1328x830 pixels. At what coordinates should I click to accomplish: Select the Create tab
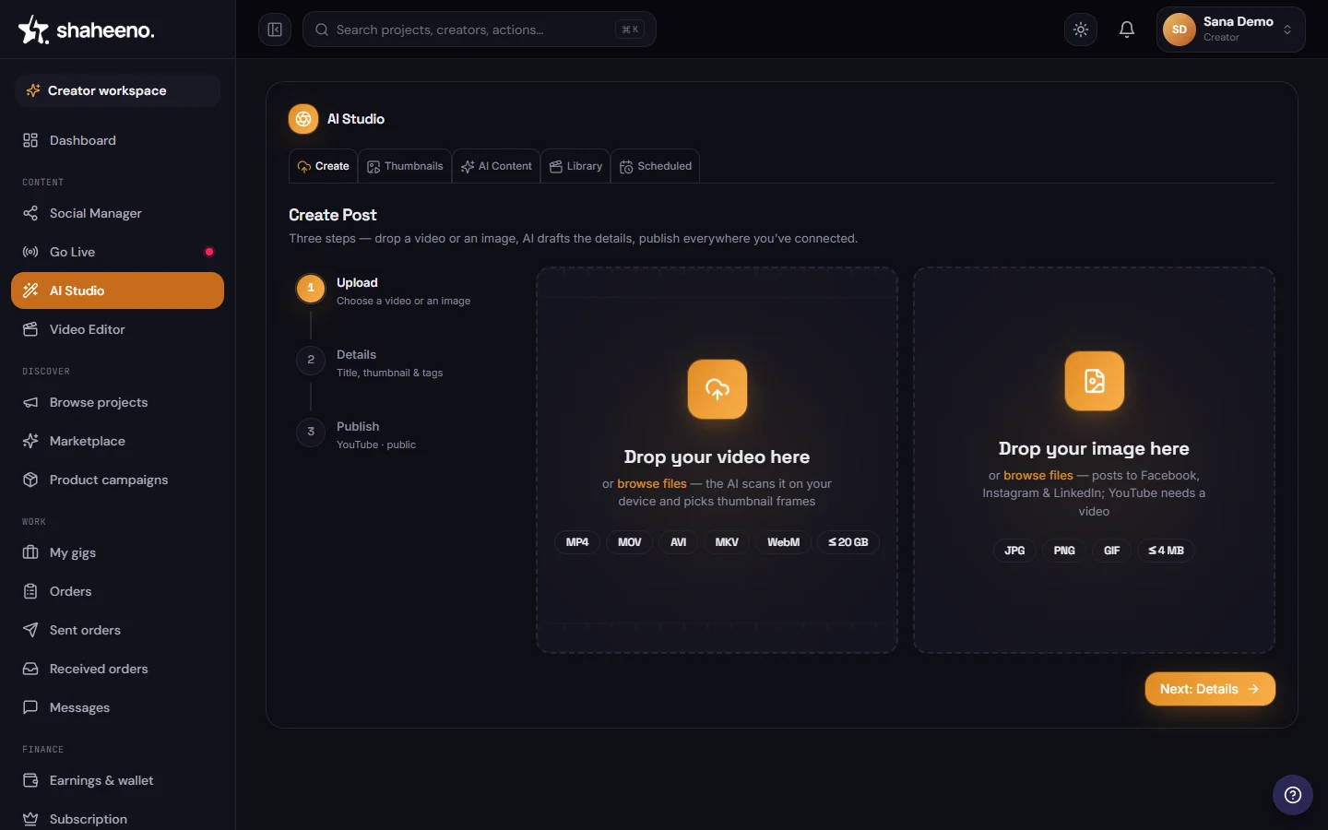(x=324, y=166)
